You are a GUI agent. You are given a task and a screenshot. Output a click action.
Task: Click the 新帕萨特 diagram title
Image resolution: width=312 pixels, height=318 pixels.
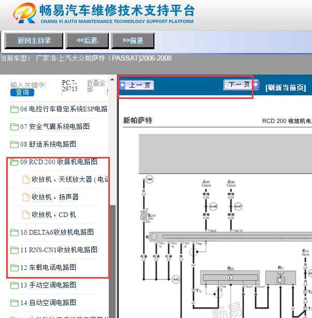pyautogui.click(x=138, y=121)
